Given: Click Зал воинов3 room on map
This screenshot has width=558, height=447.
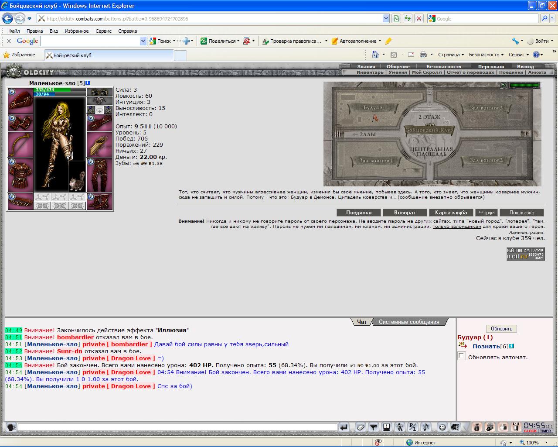Looking at the screenshot, I should coord(486,108).
